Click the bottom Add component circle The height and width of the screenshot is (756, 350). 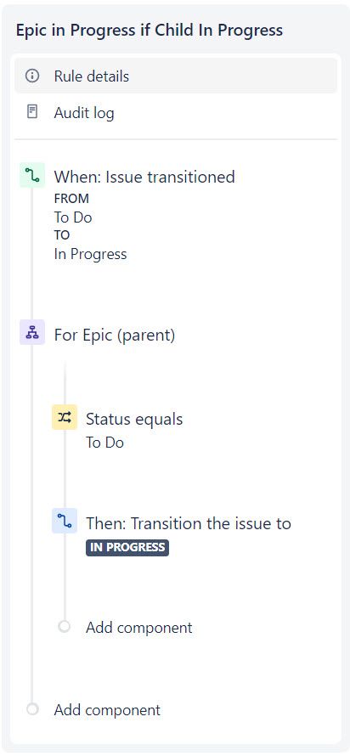32,709
